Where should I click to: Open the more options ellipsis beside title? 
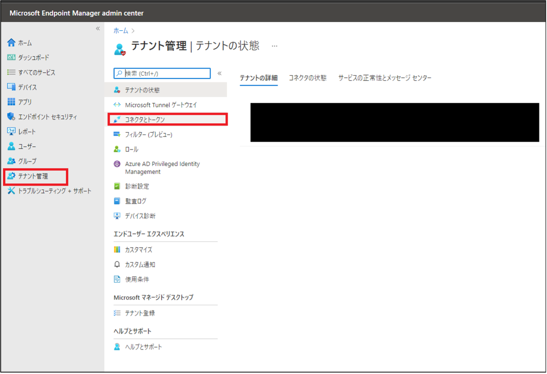274,46
